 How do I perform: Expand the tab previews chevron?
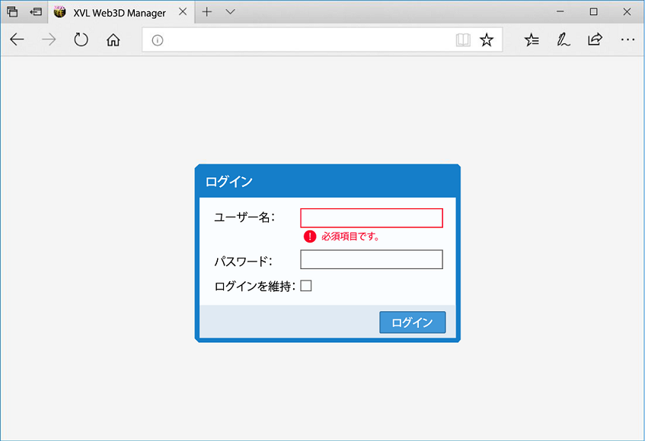coord(230,12)
